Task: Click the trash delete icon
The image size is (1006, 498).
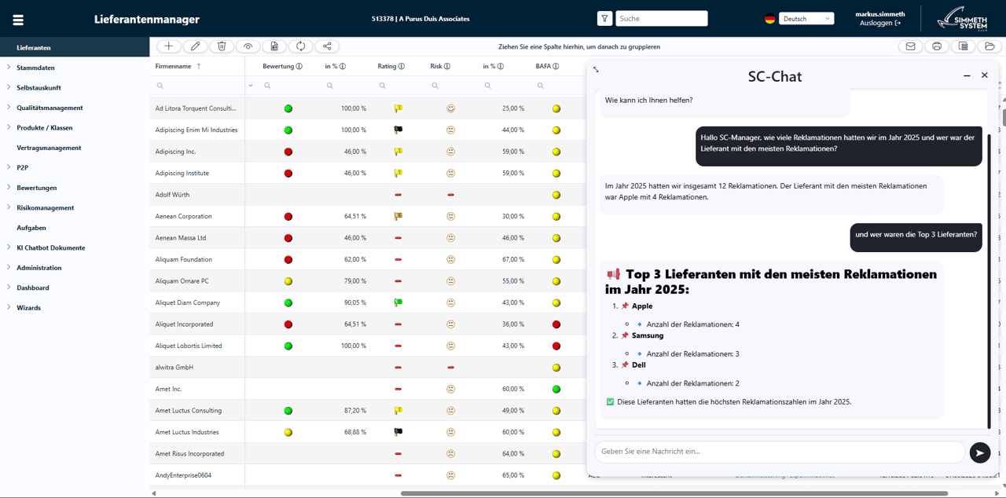Action: (222, 46)
